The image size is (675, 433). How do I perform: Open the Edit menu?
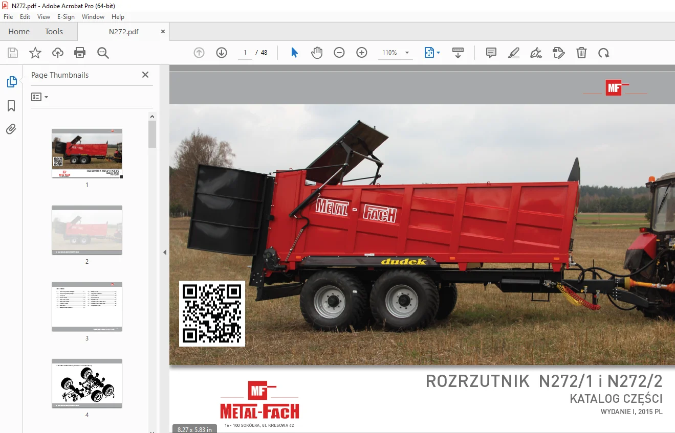[x=25, y=17]
